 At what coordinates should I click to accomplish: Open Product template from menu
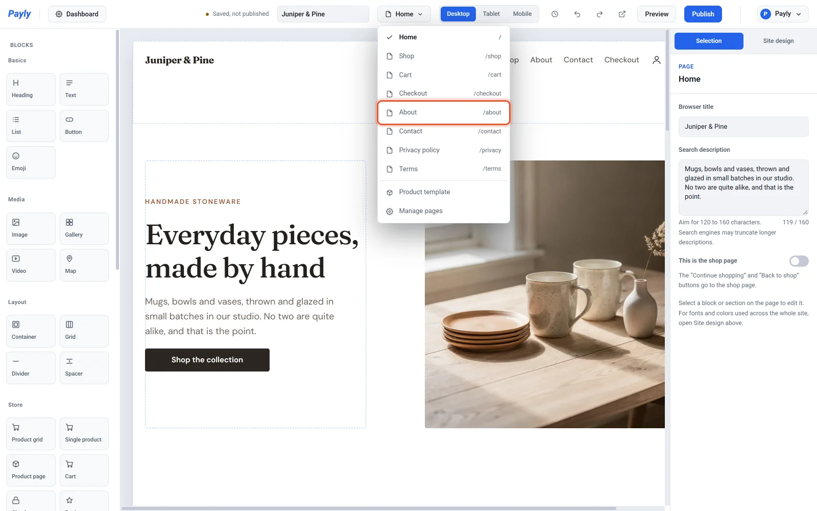(x=444, y=192)
